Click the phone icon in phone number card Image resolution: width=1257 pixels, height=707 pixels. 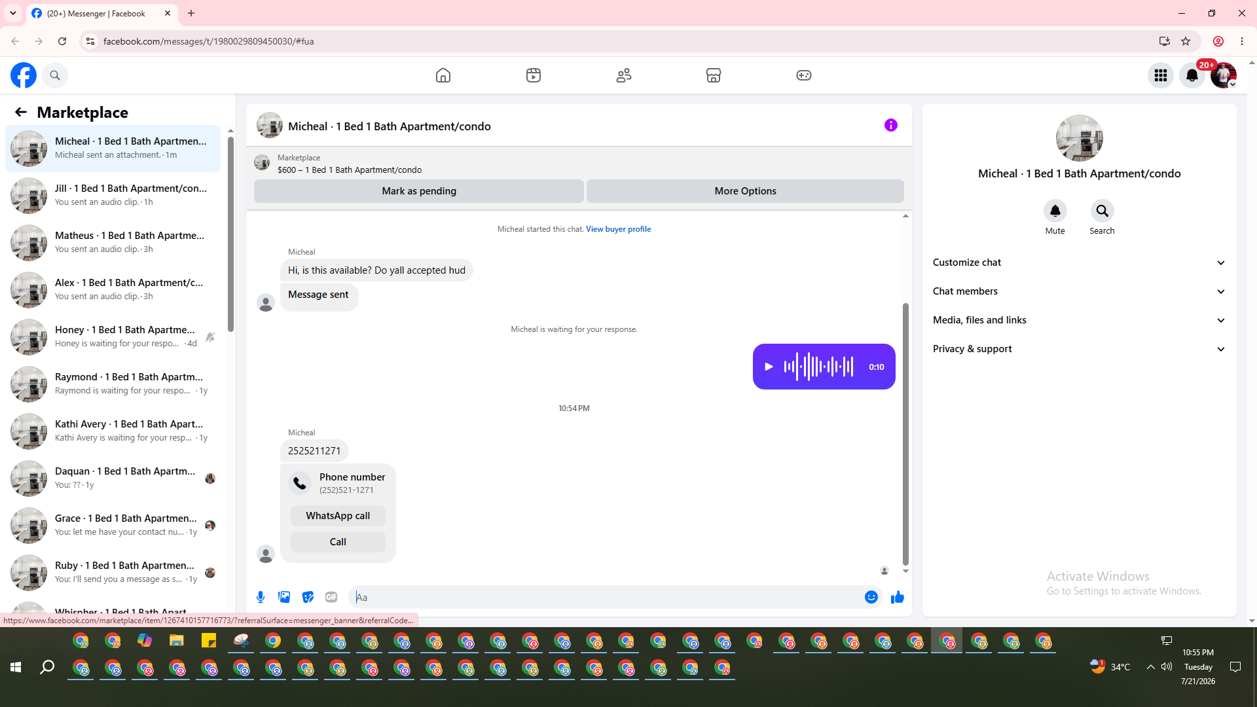click(300, 483)
